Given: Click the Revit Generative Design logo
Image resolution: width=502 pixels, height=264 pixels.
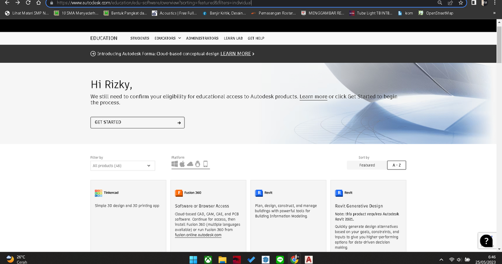Looking at the screenshot, I should pyautogui.click(x=339, y=193).
